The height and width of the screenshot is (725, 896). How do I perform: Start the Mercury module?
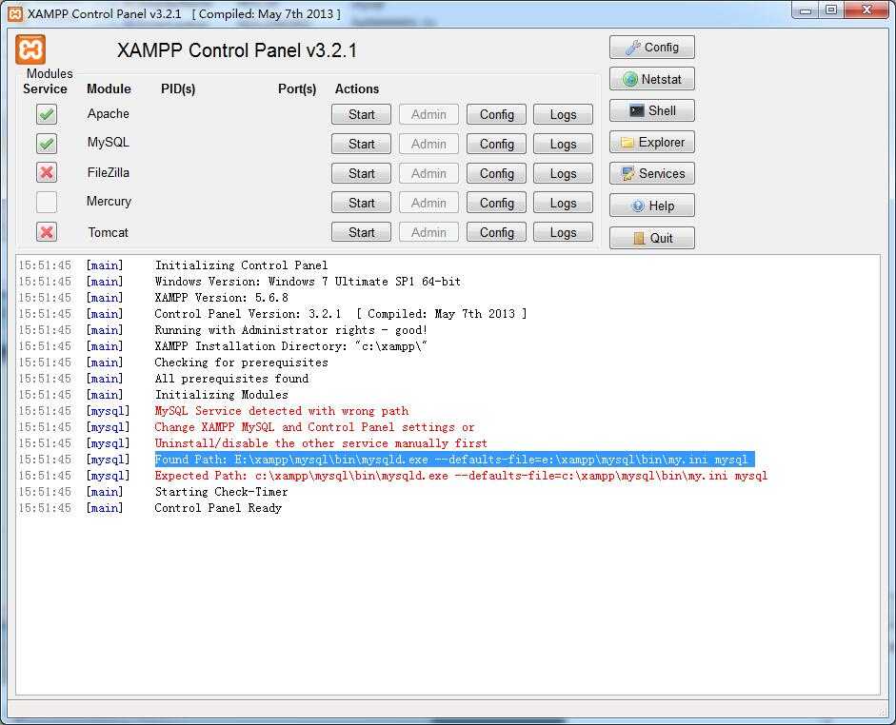pyautogui.click(x=361, y=204)
